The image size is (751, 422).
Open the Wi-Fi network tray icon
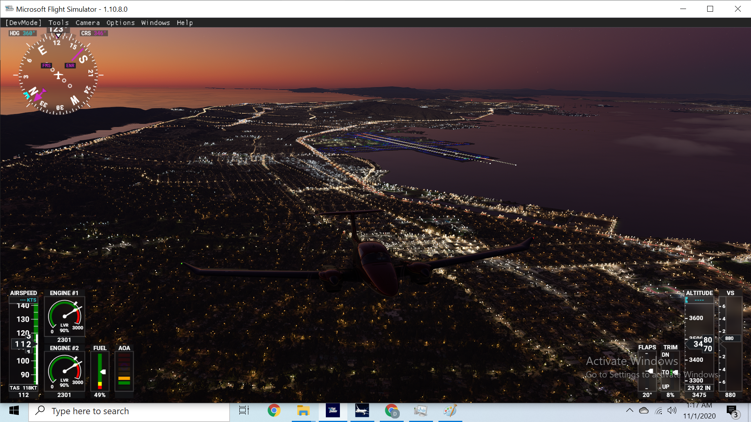pyautogui.click(x=659, y=411)
